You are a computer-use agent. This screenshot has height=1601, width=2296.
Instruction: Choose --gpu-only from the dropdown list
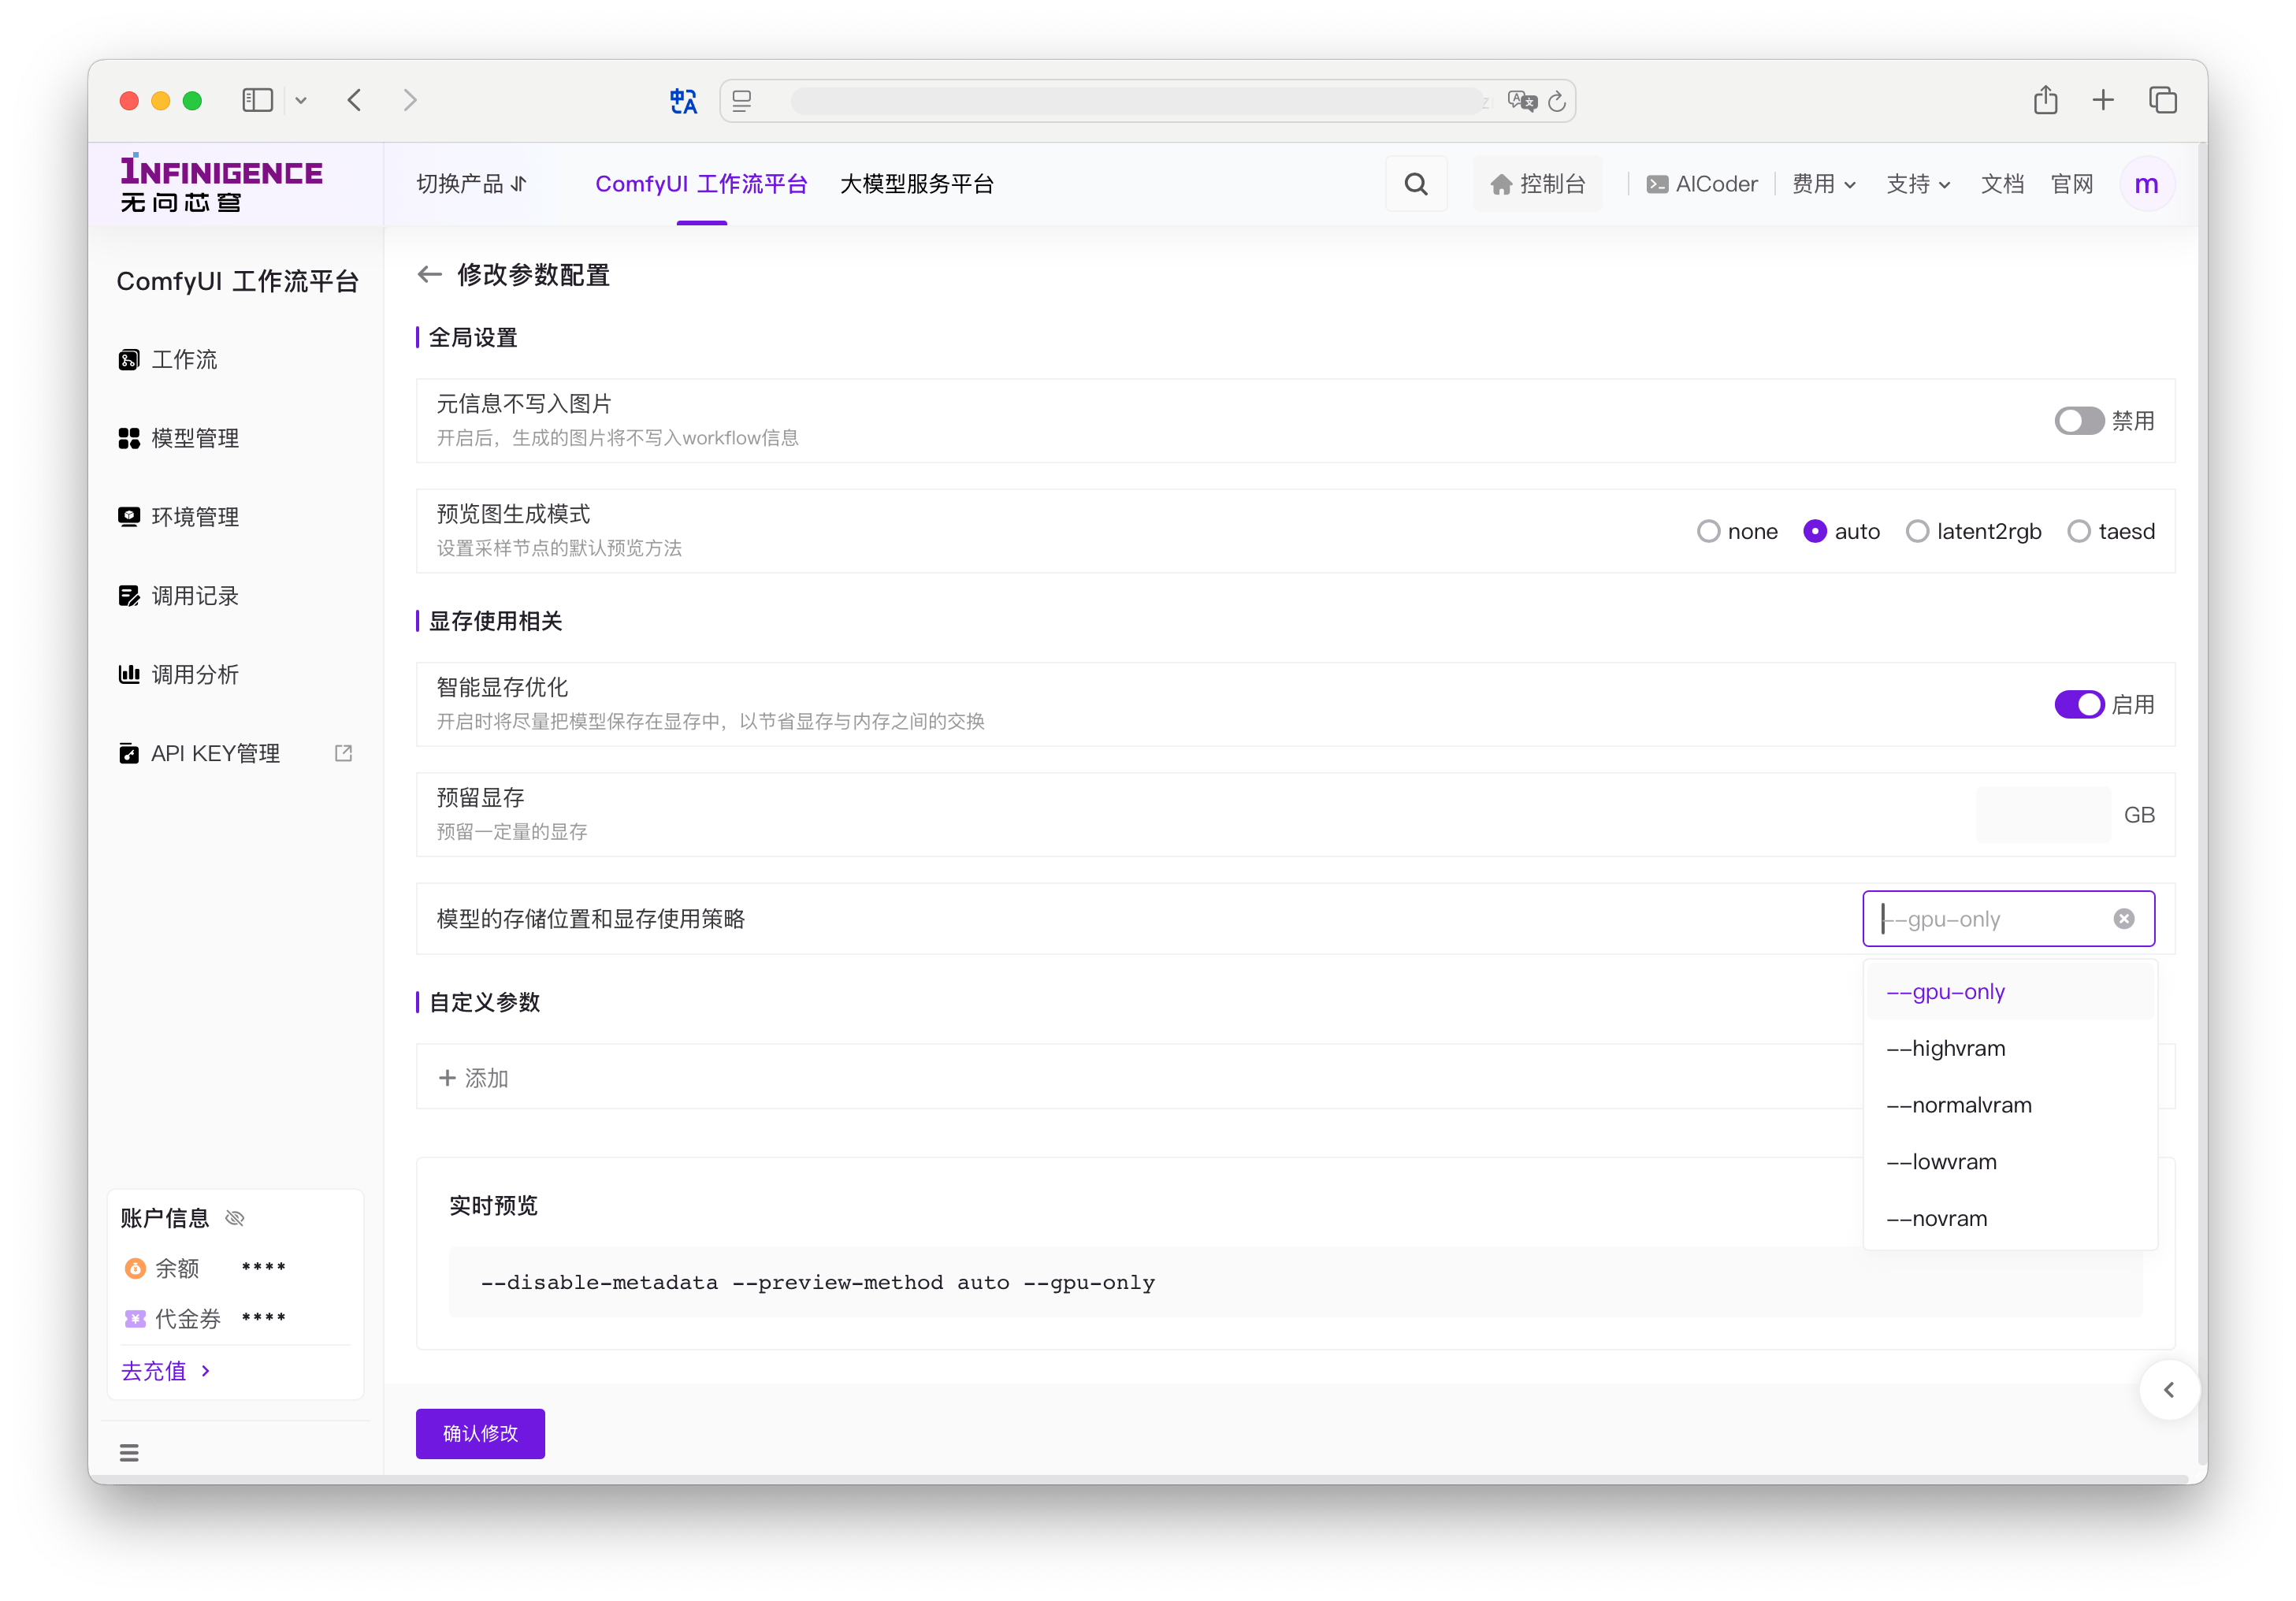coord(2009,992)
